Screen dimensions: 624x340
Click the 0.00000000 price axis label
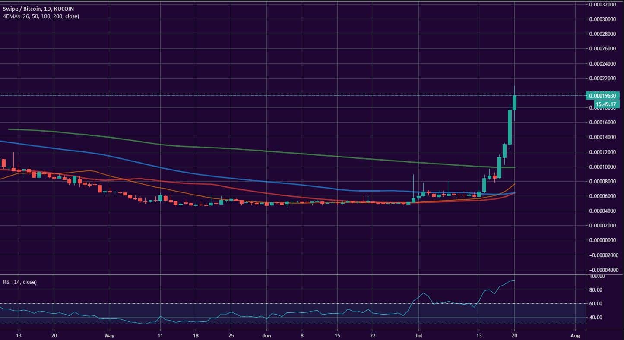(603, 240)
